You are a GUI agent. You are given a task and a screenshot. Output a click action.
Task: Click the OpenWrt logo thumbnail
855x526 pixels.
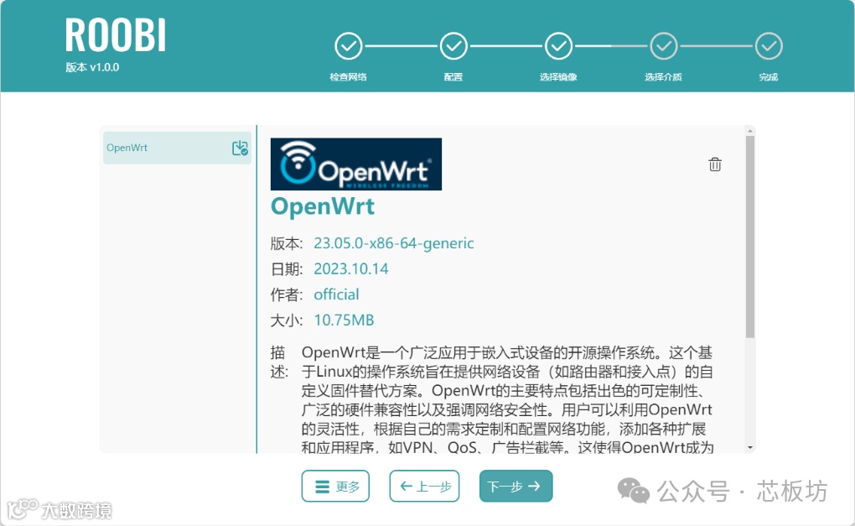356,164
